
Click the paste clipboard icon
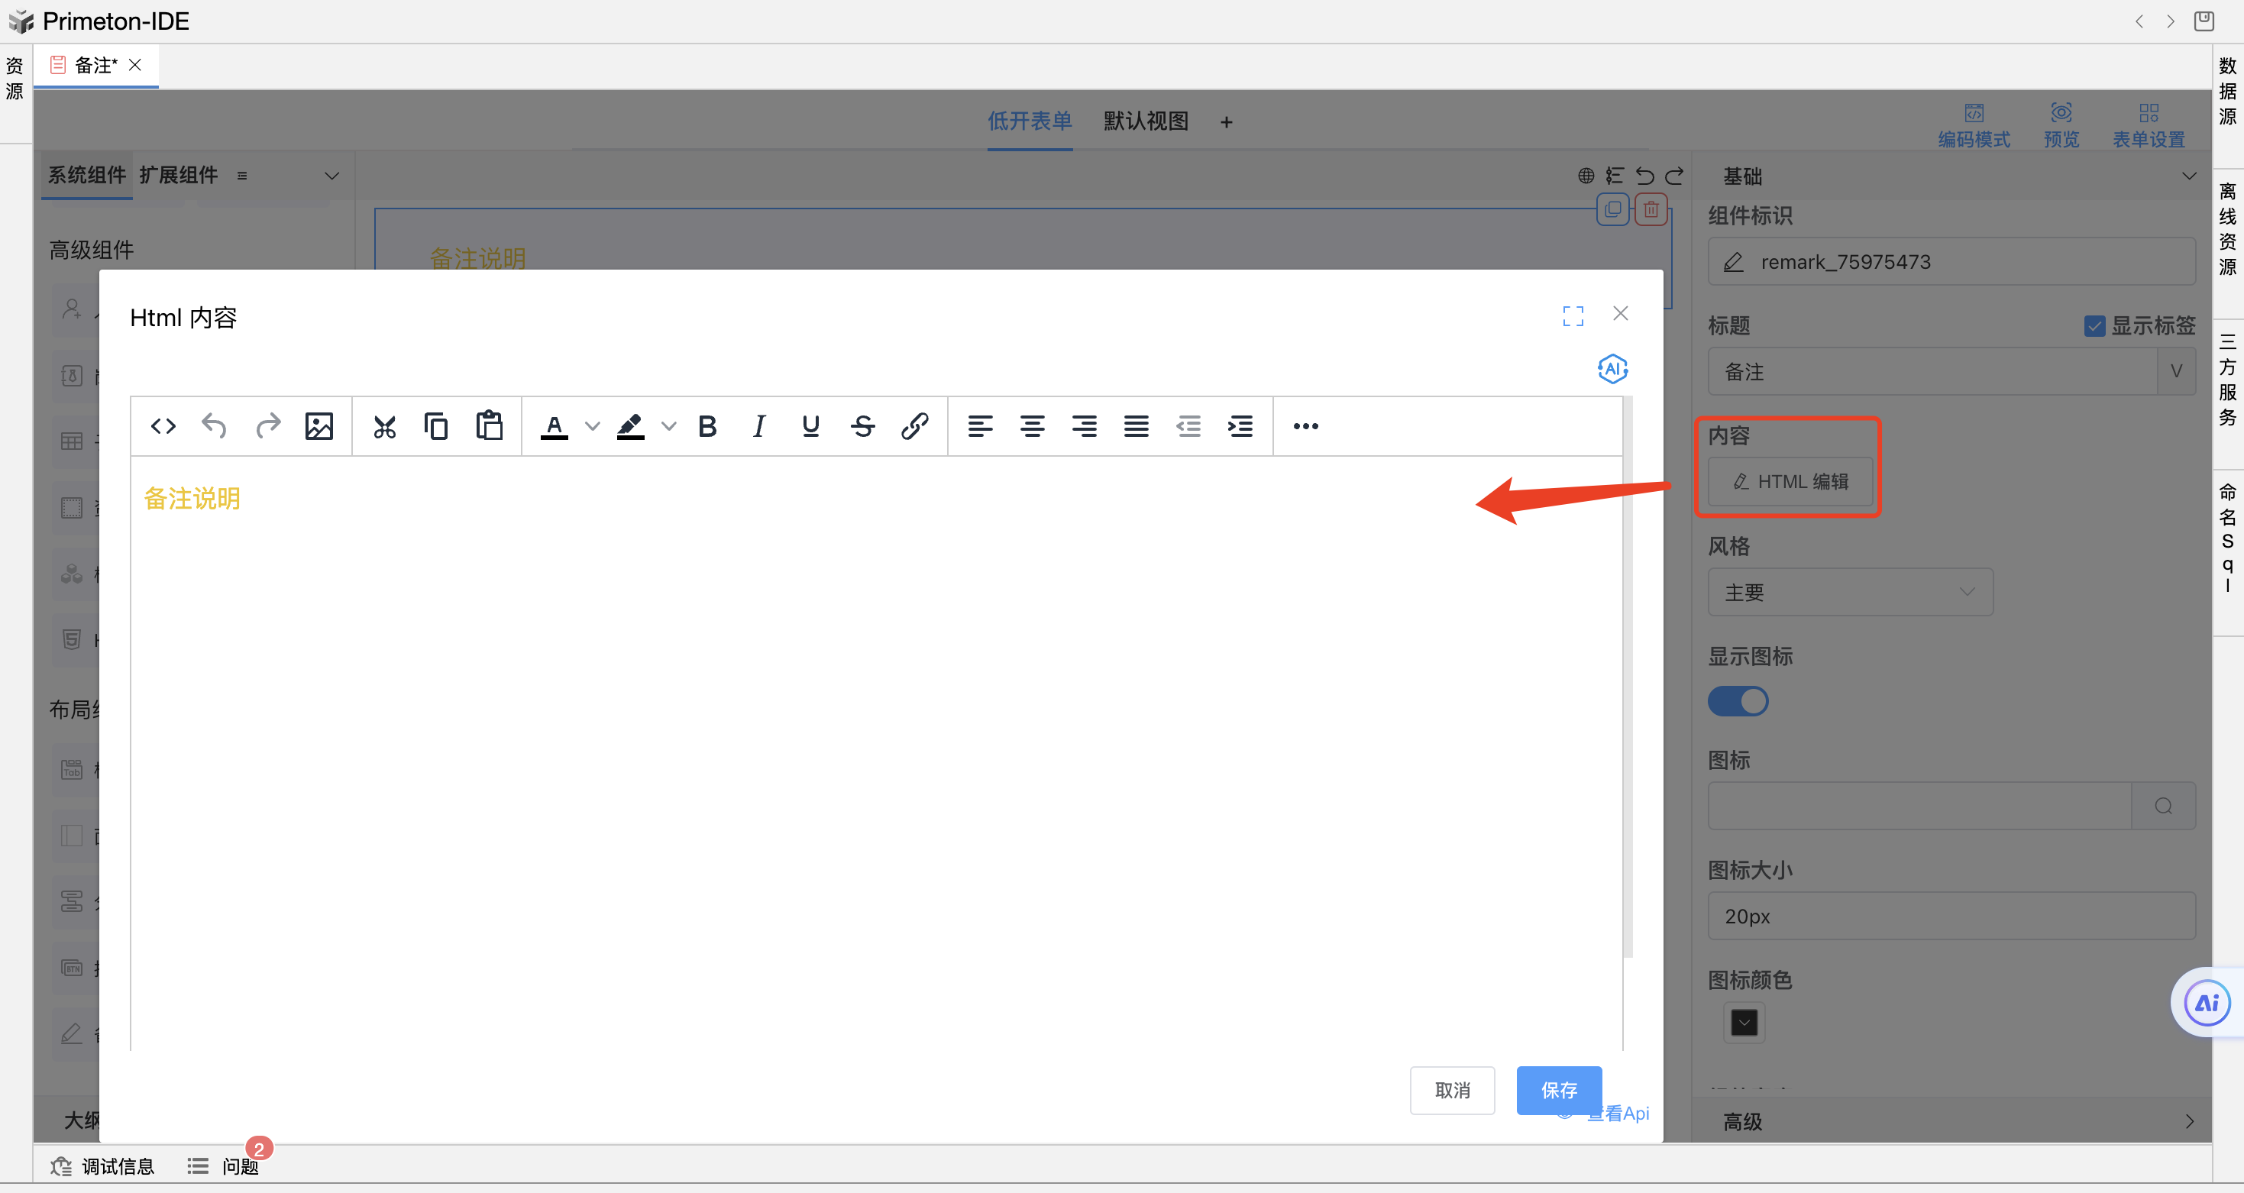(x=489, y=426)
